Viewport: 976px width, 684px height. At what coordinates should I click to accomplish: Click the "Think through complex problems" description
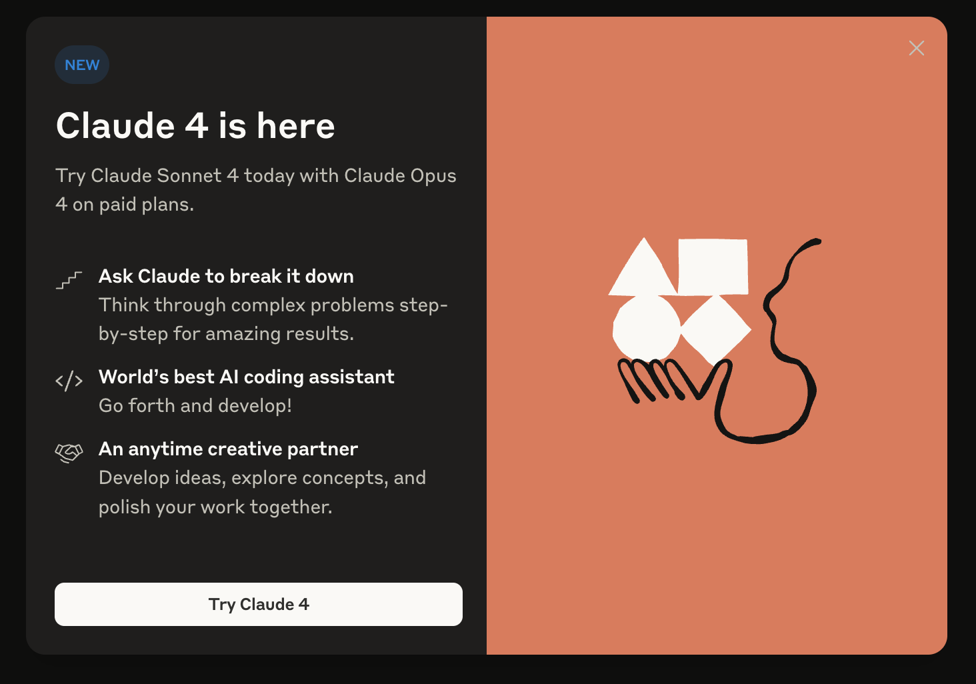[x=273, y=319]
